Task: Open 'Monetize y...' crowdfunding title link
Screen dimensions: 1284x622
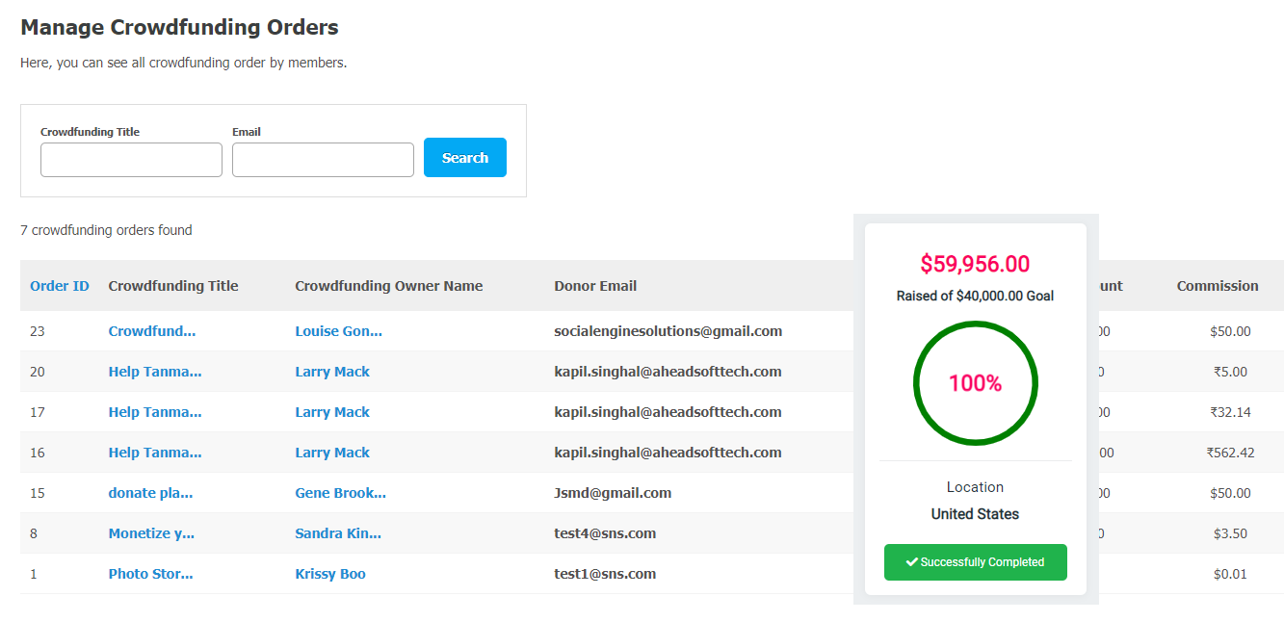Action: [x=151, y=533]
